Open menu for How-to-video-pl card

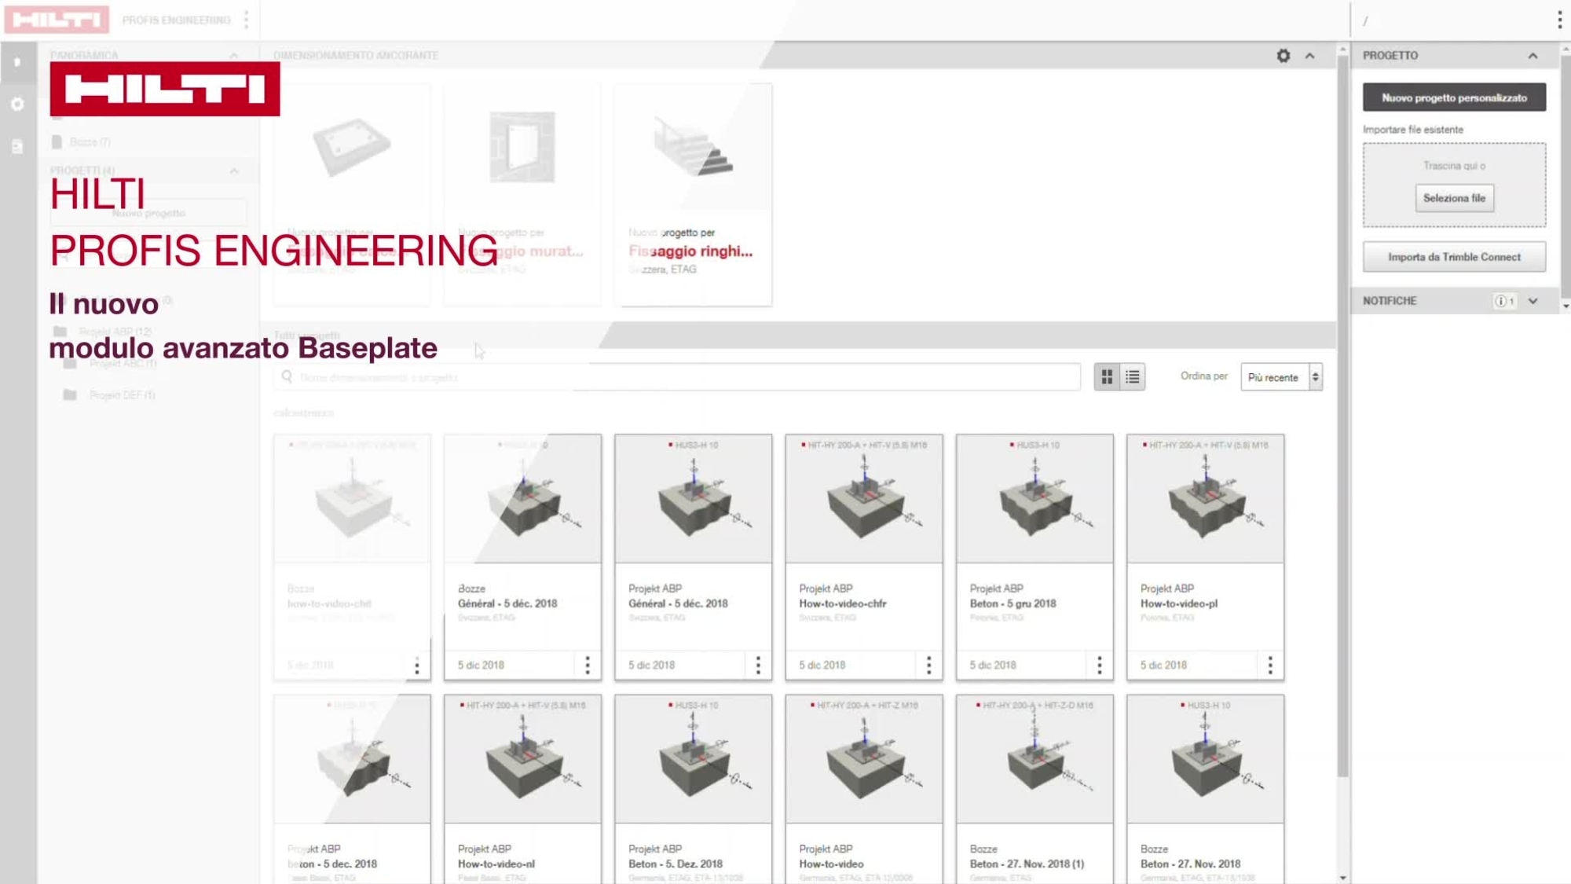coord(1270,666)
